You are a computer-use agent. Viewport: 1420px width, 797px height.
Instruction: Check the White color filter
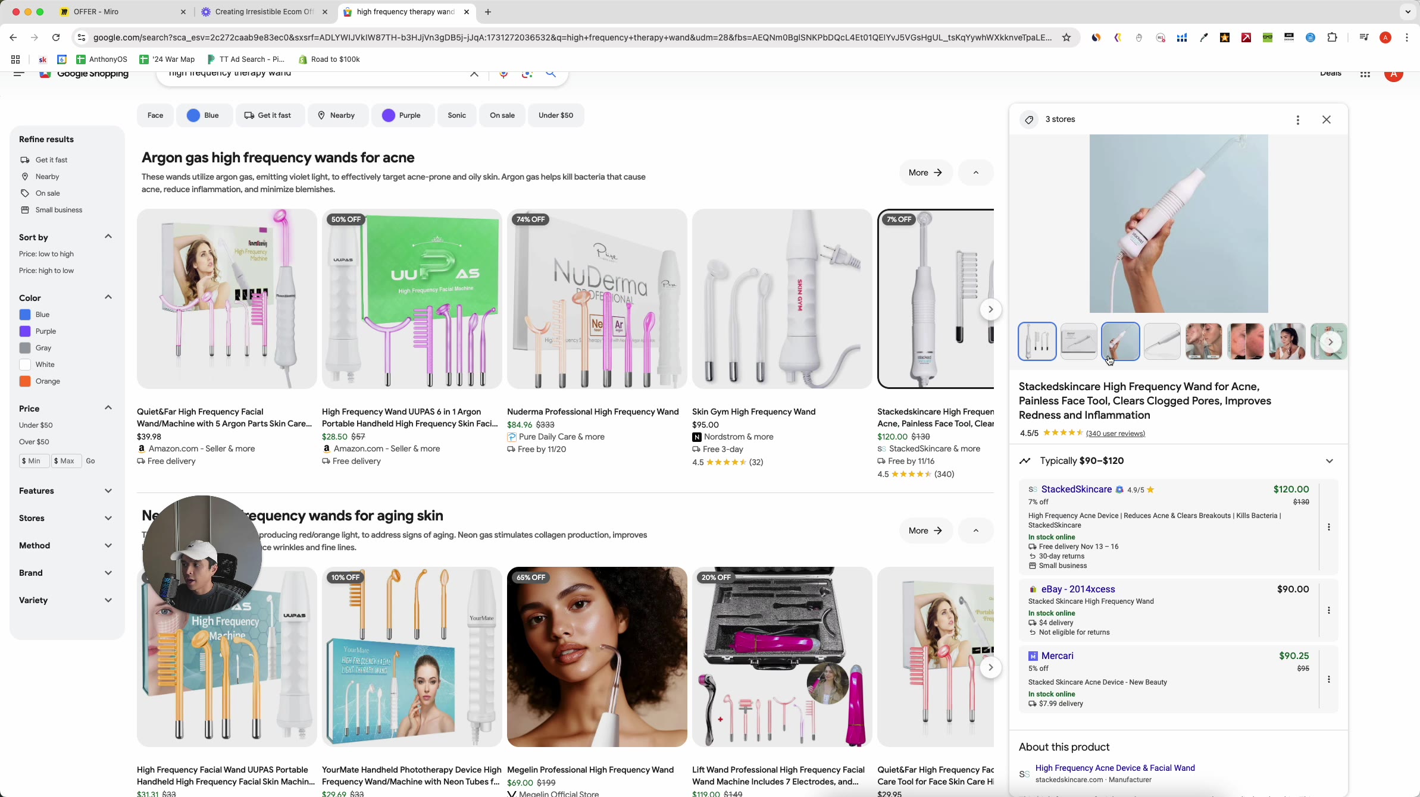(25, 365)
